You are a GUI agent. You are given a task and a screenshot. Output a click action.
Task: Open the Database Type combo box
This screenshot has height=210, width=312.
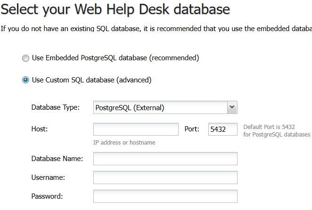click(x=160, y=108)
